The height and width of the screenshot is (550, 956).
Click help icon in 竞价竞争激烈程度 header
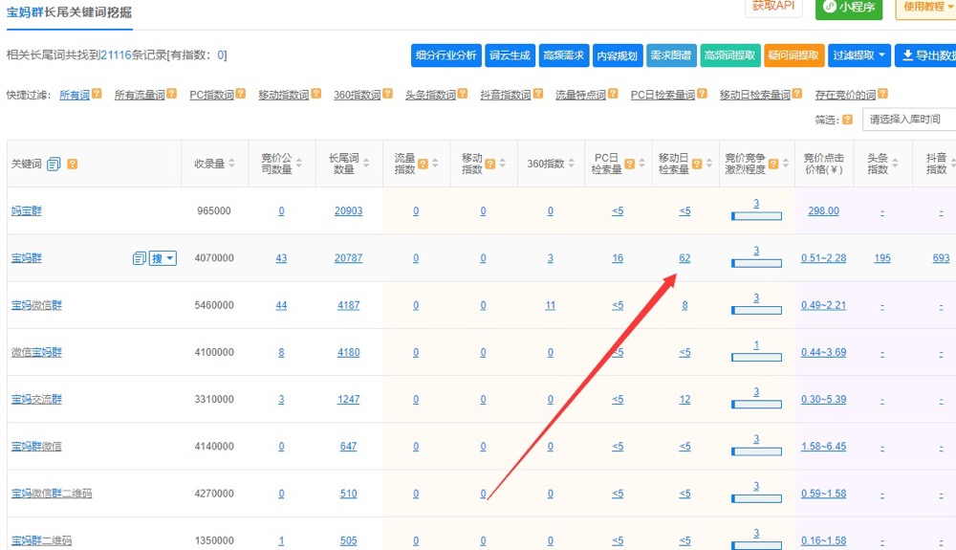click(773, 164)
